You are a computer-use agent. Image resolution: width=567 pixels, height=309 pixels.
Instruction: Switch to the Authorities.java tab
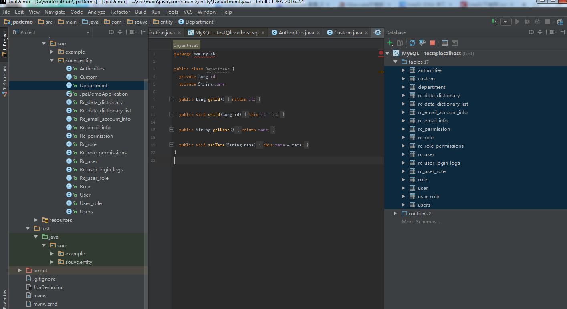click(x=296, y=33)
